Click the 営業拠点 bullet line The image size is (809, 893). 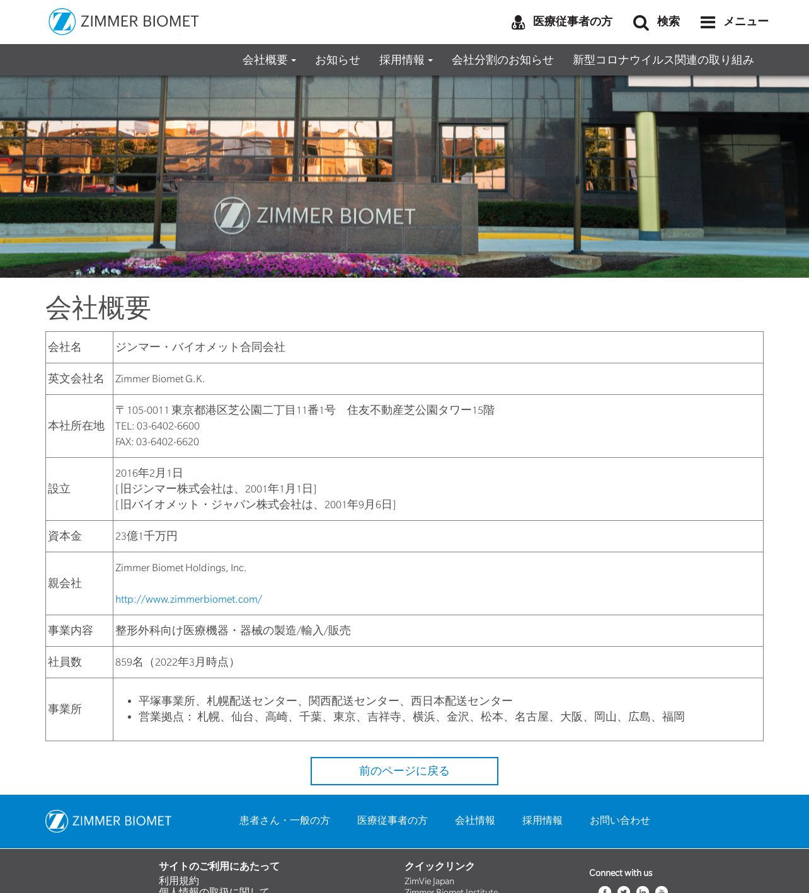click(411, 717)
